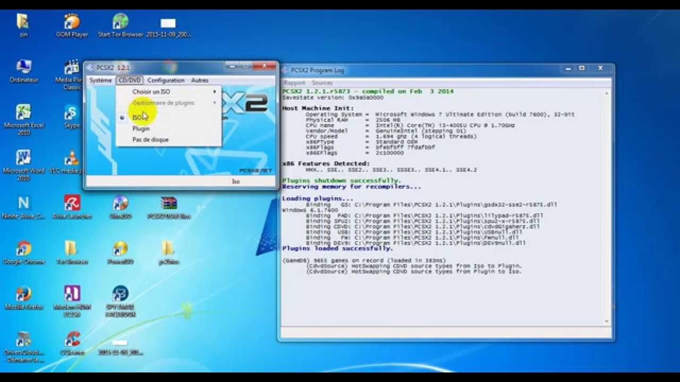
Task: Click 'Plugins shutdown successfully.' log line
Action: 342,180
